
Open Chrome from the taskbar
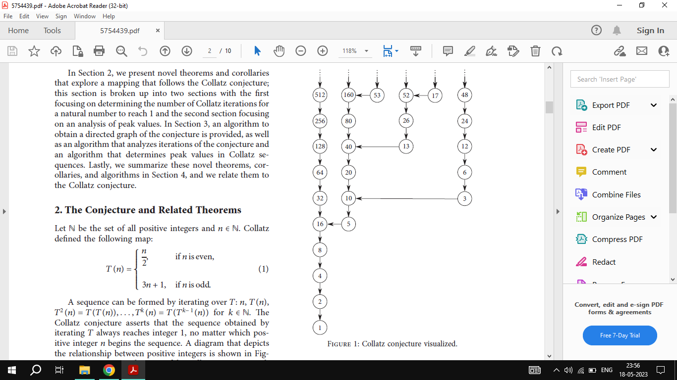109,370
